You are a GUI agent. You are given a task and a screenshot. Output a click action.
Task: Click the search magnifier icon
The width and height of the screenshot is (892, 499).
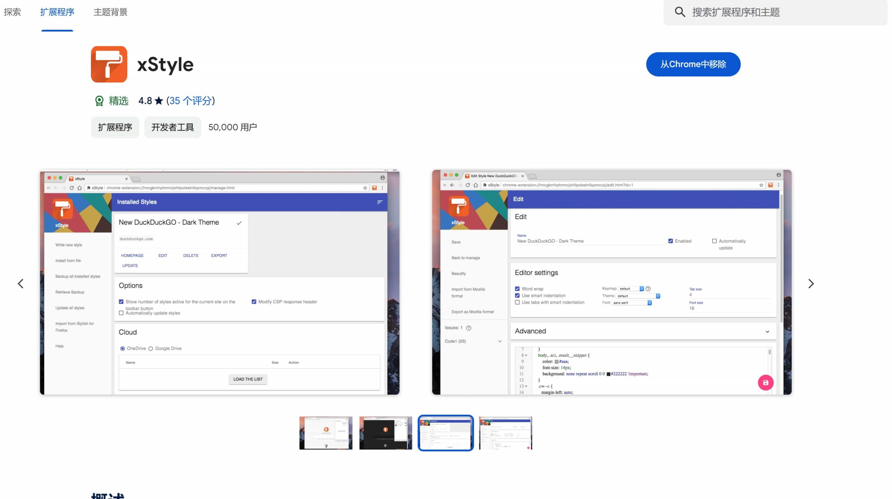coord(680,12)
